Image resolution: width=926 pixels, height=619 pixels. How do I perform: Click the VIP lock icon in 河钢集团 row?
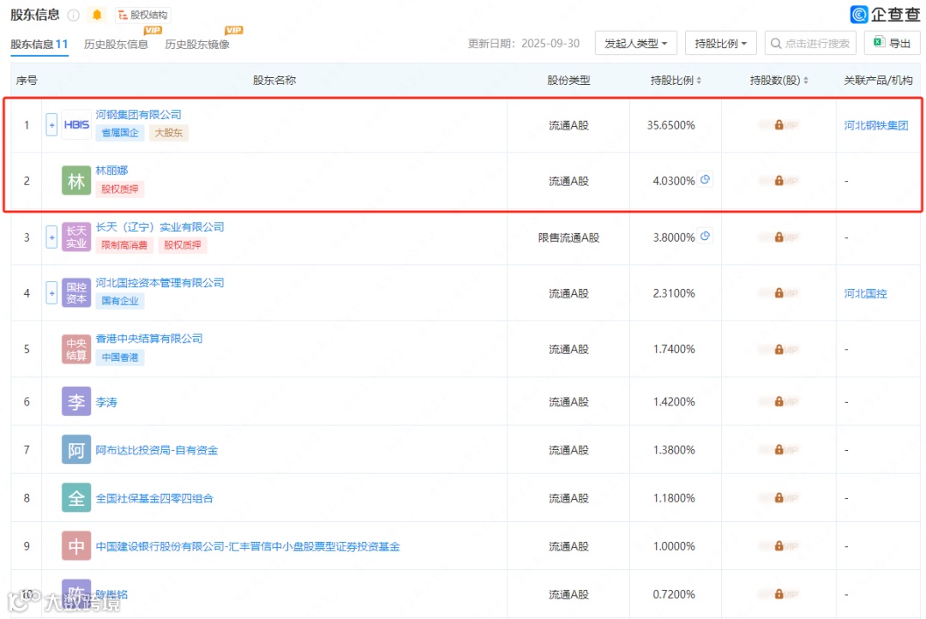pos(779,125)
